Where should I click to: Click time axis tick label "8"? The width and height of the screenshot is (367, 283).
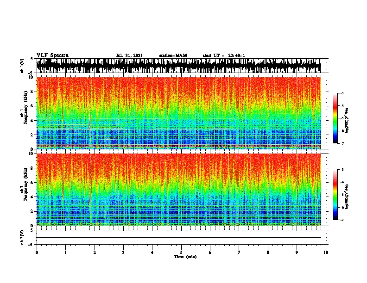coord(268,252)
